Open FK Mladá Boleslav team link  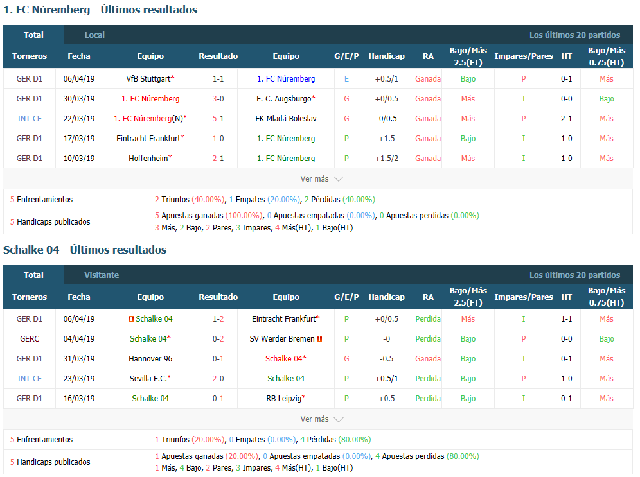286,119
